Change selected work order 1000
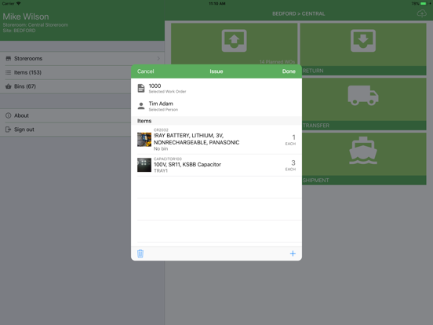 click(216, 88)
